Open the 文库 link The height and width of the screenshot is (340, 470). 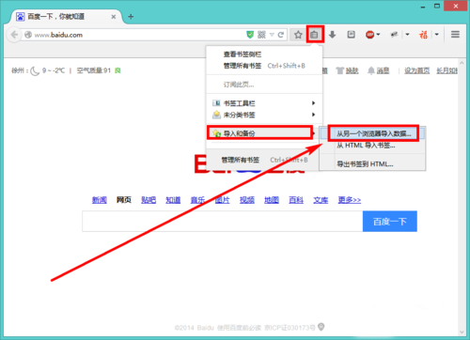coord(321,200)
